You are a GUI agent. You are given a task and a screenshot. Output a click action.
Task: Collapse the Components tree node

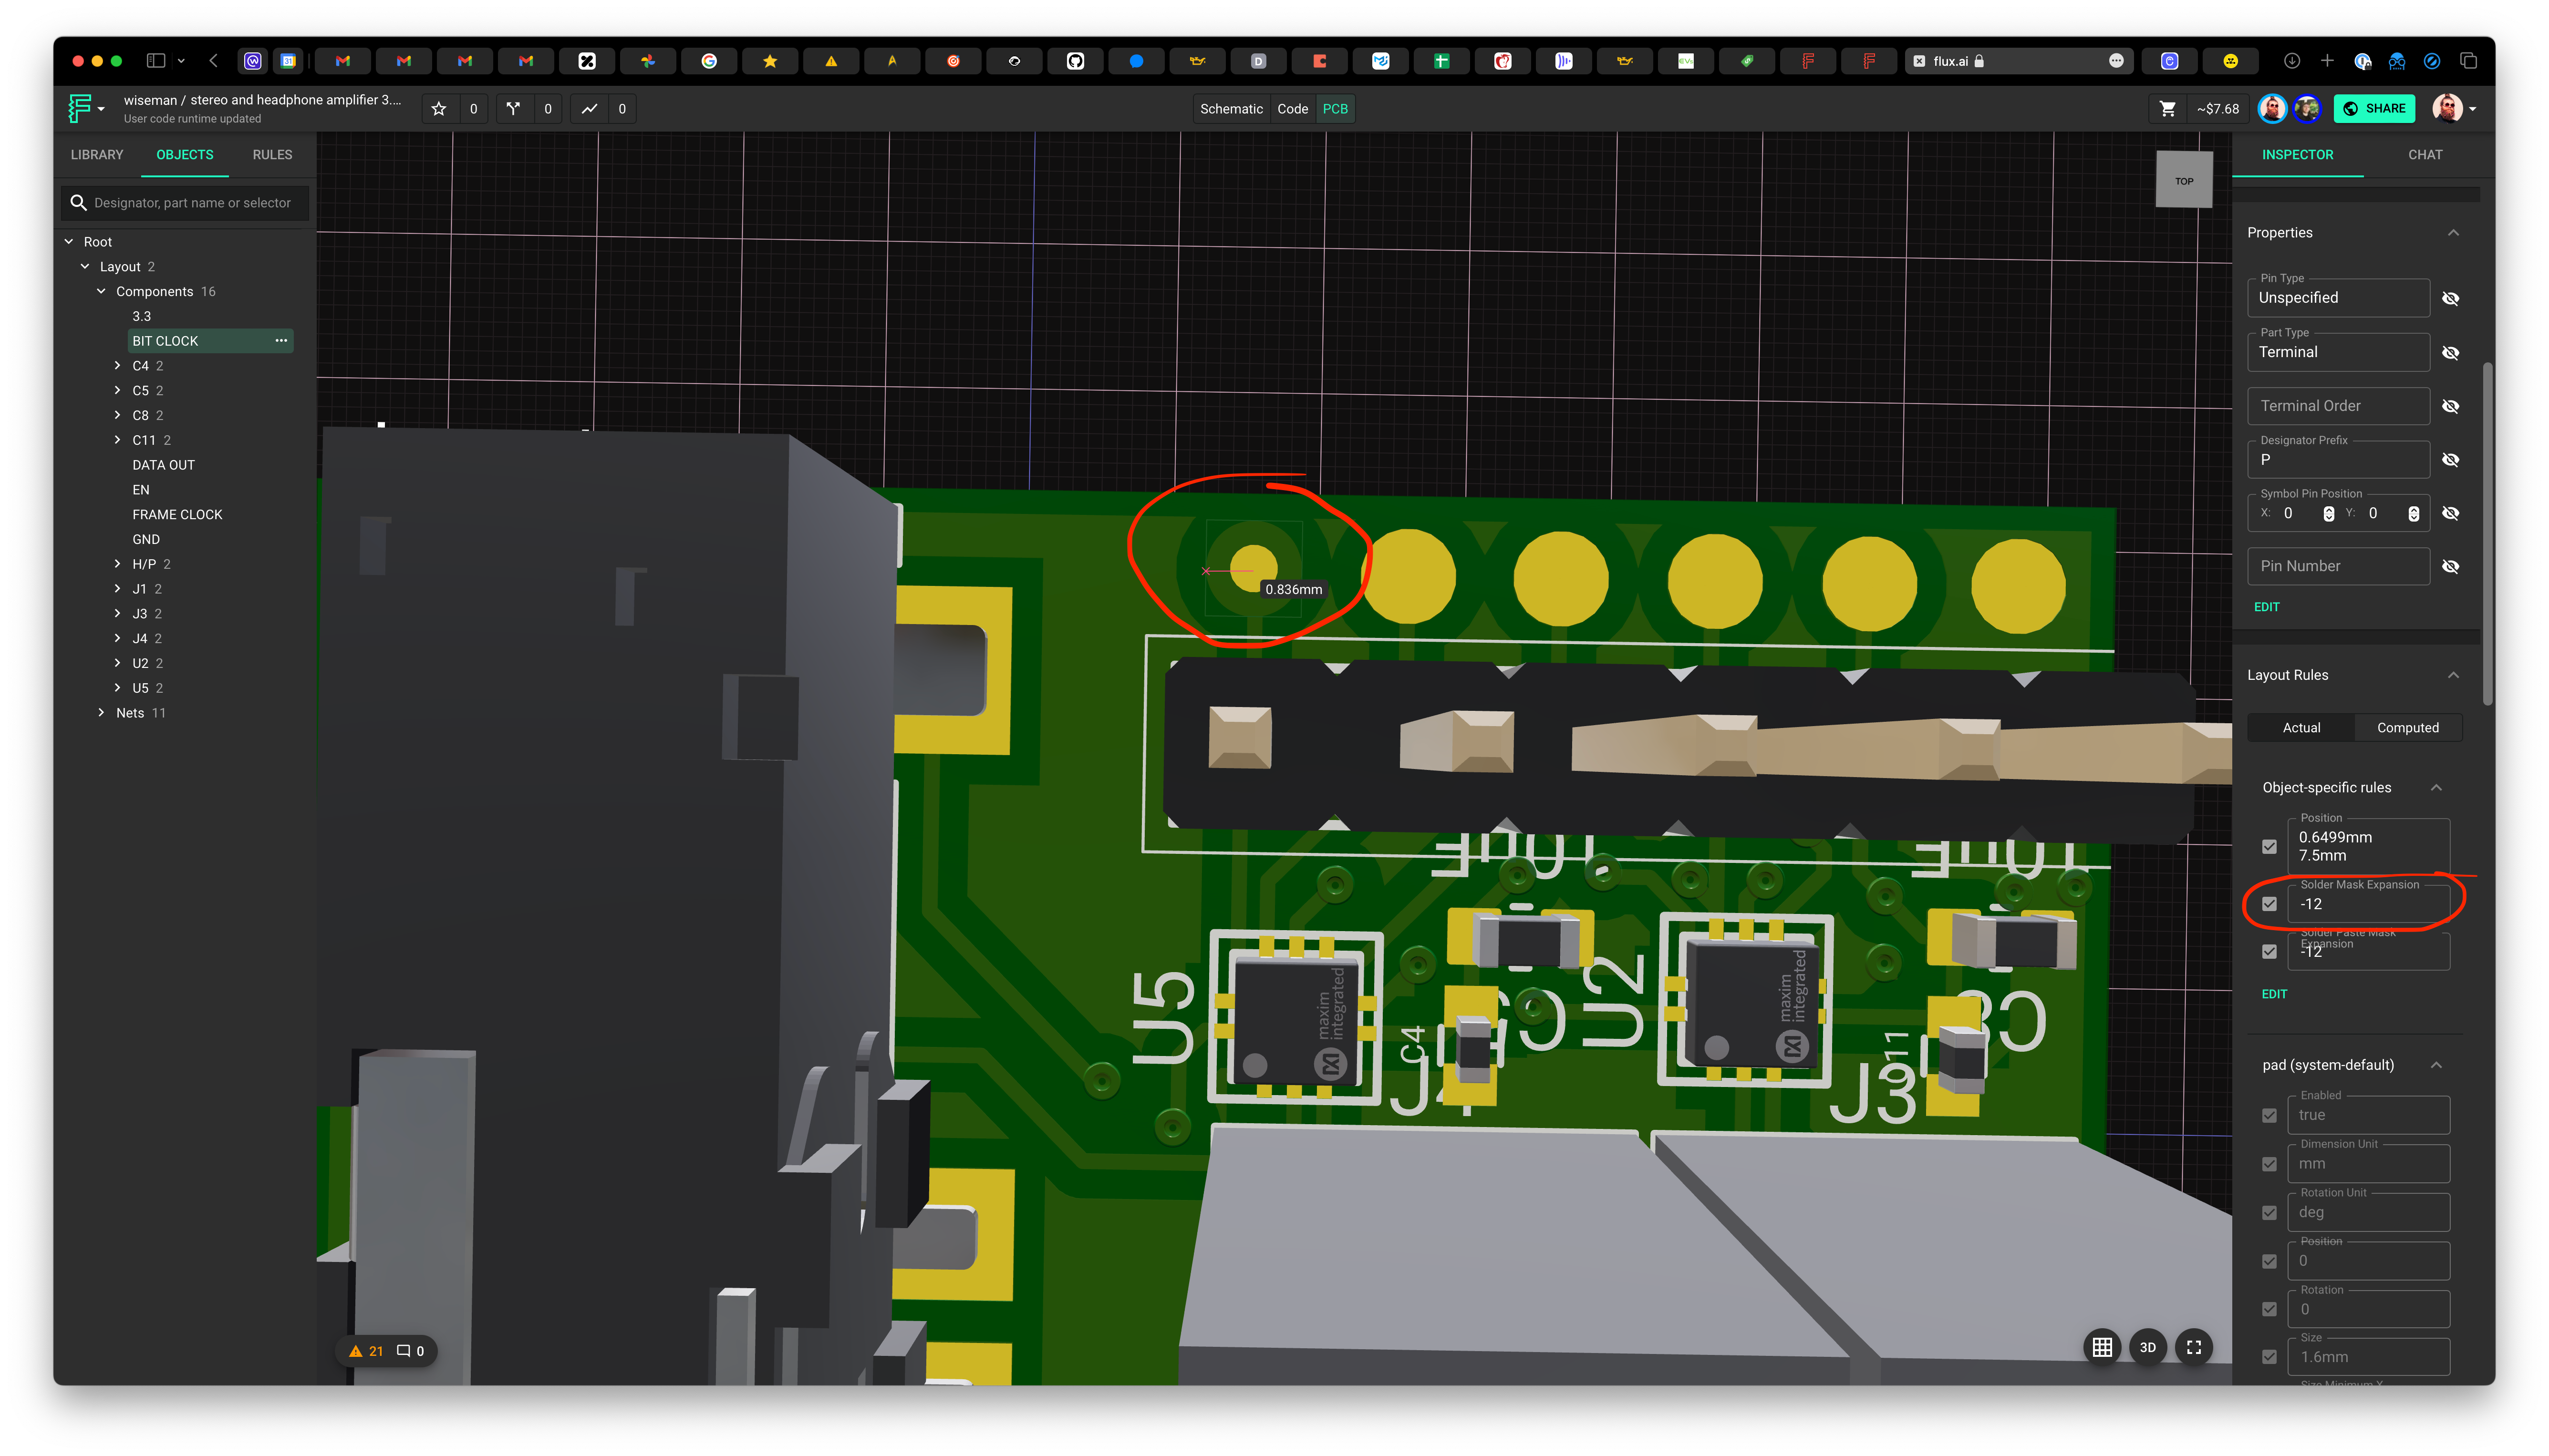click(x=101, y=291)
